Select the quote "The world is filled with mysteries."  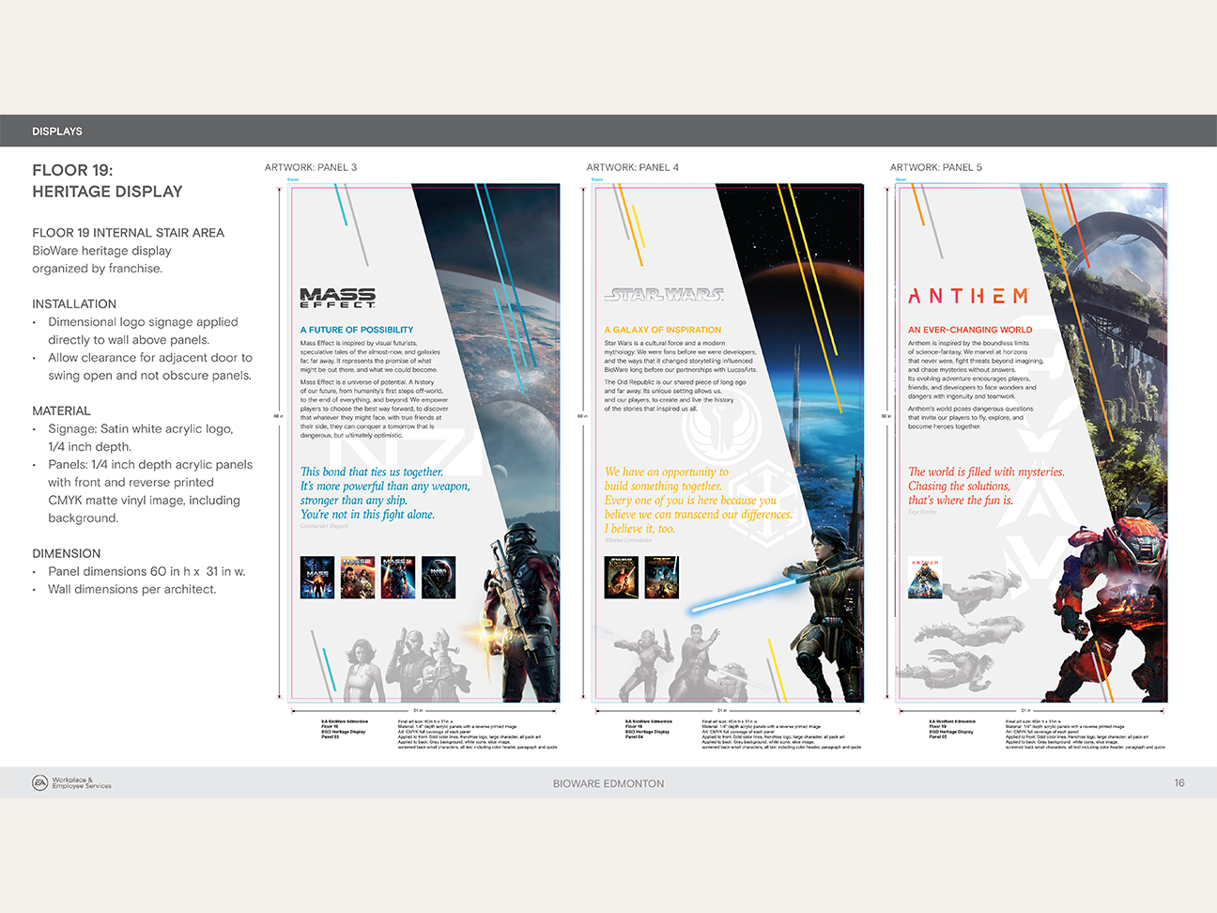[x=986, y=472]
